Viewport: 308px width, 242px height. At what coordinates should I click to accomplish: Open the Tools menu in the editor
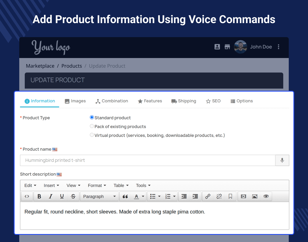[x=143, y=185]
